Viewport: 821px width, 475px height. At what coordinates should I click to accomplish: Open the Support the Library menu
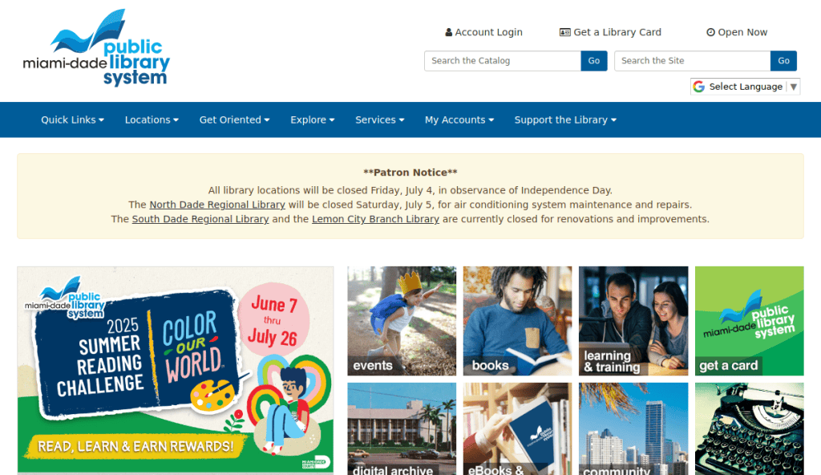pyautogui.click(x=565, y=120)
